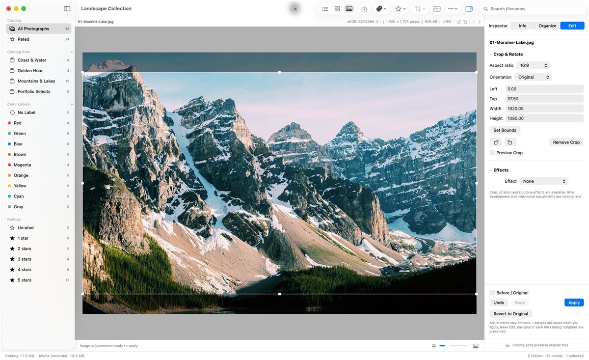This screenshot has height=360, width=589.
Task: Filter by 3 stars rating
Action: [x=39, y=259]
